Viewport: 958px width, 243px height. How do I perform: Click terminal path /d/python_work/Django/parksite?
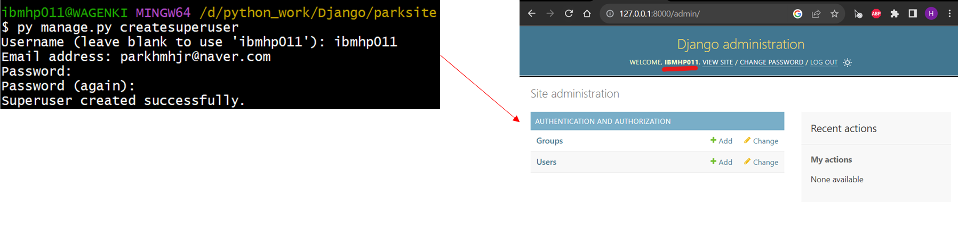coord(318,12)
